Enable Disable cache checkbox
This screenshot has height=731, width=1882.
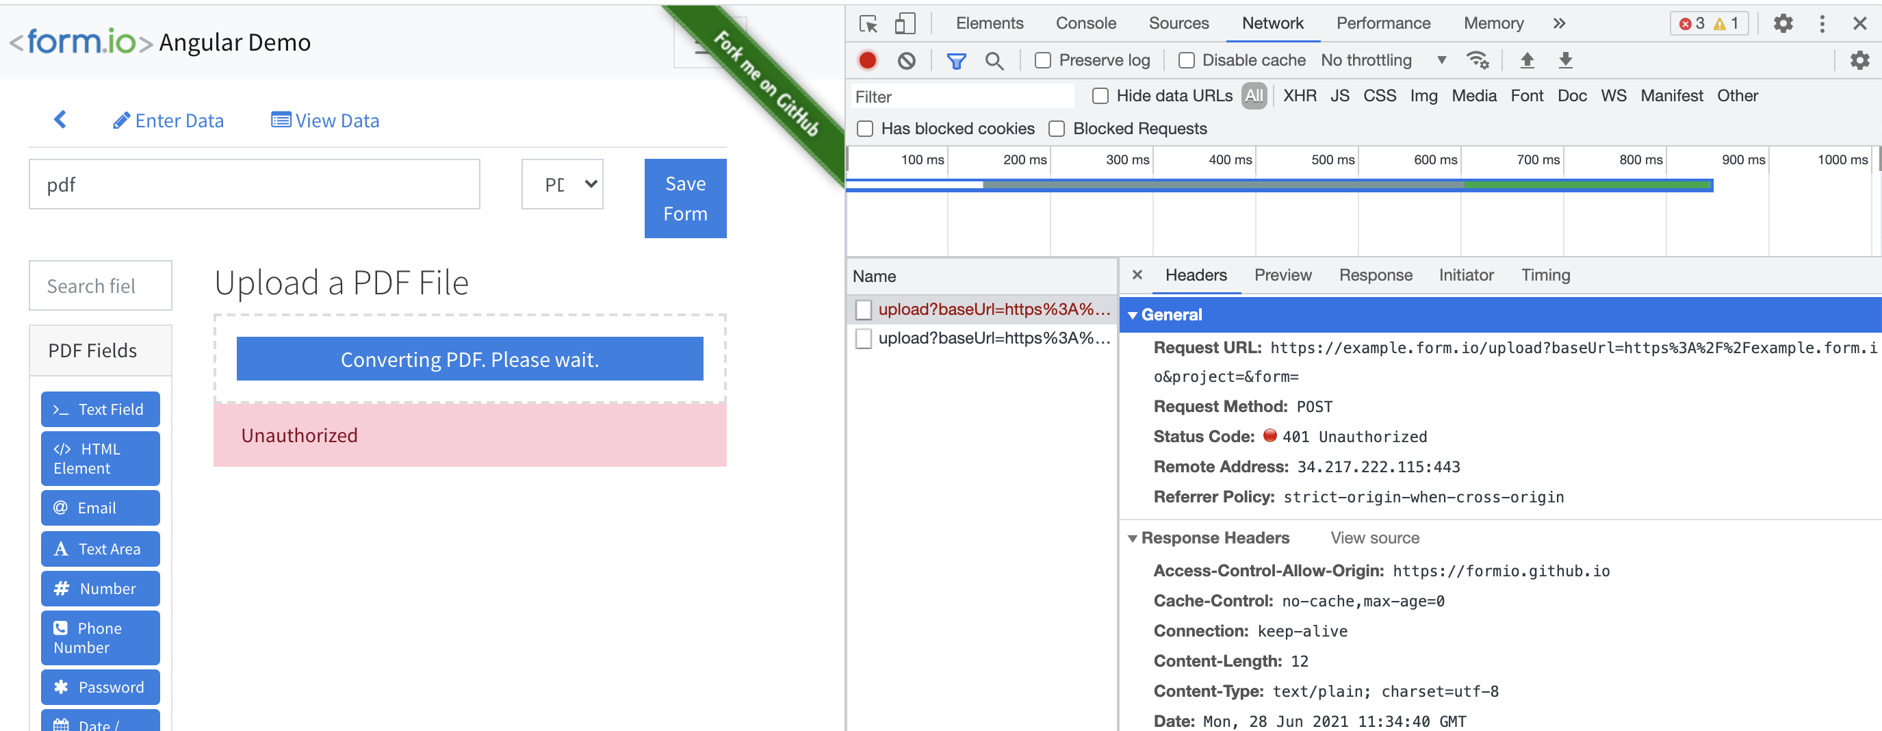1187,61
